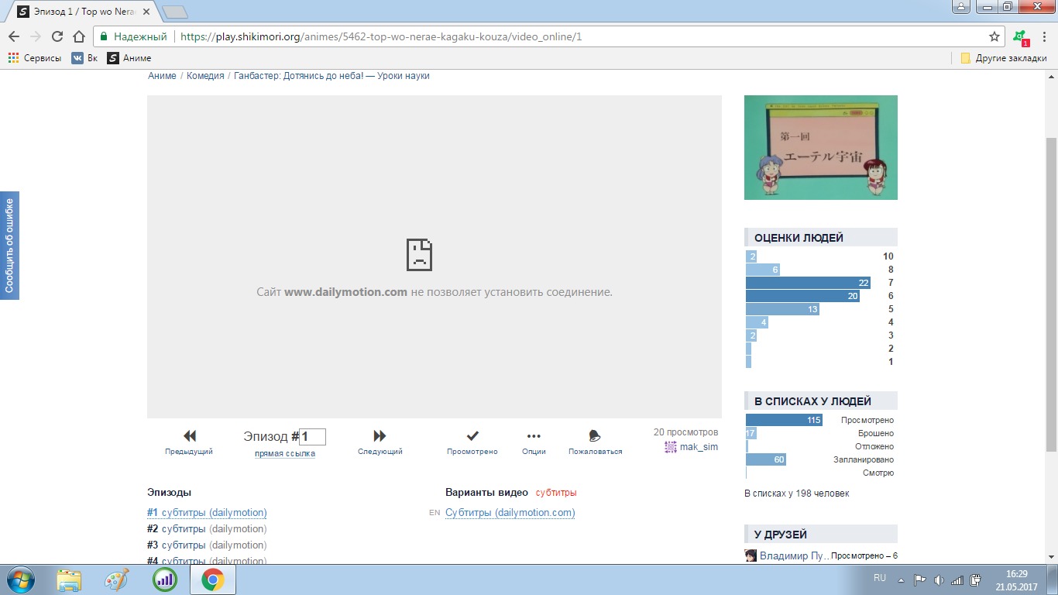Viewport: 1058px width, 595px height.
Task: Click the rating bar for score 7
Action: click(x=808, y=283)
